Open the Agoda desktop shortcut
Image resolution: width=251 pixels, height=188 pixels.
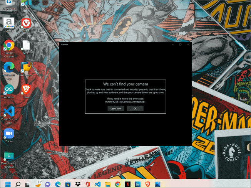tap(9, 25)
